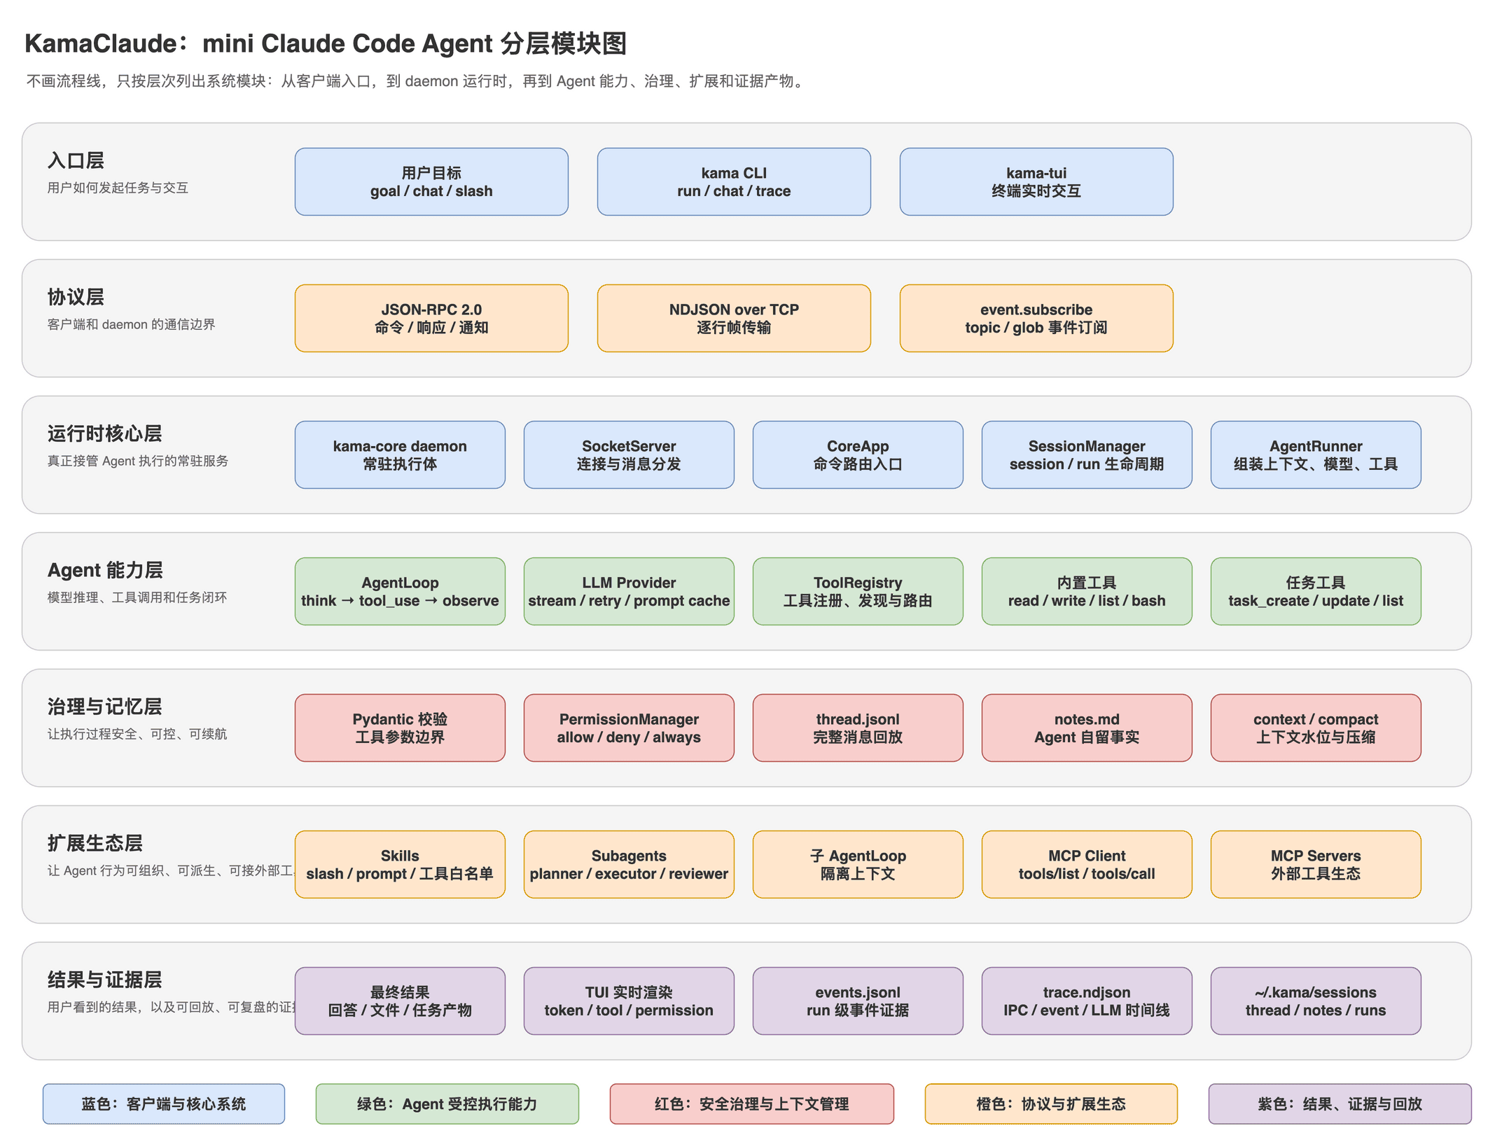Click the thread.jsonl 完整消息回放 box
Viewport: 1488px width, 1140px height.
tap(858, 728)
